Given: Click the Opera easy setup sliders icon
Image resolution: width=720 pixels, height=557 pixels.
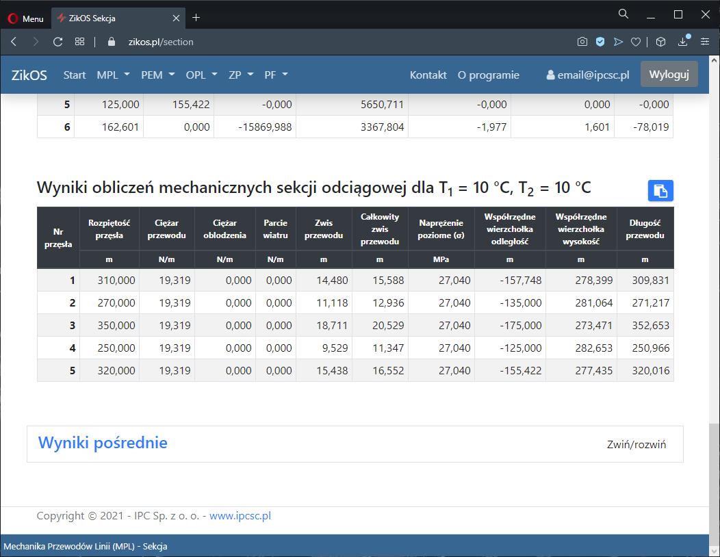Looking at the screenshot, I should pos(705,42).
